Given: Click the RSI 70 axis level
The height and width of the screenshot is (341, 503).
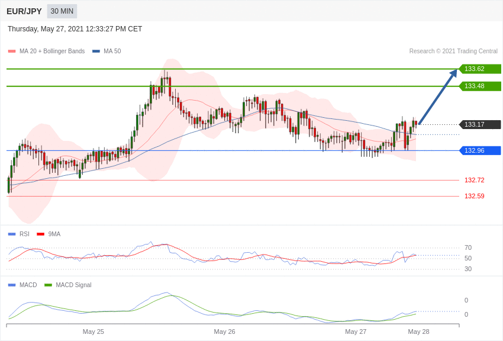Looking at the screenshot, I should 468,247.
